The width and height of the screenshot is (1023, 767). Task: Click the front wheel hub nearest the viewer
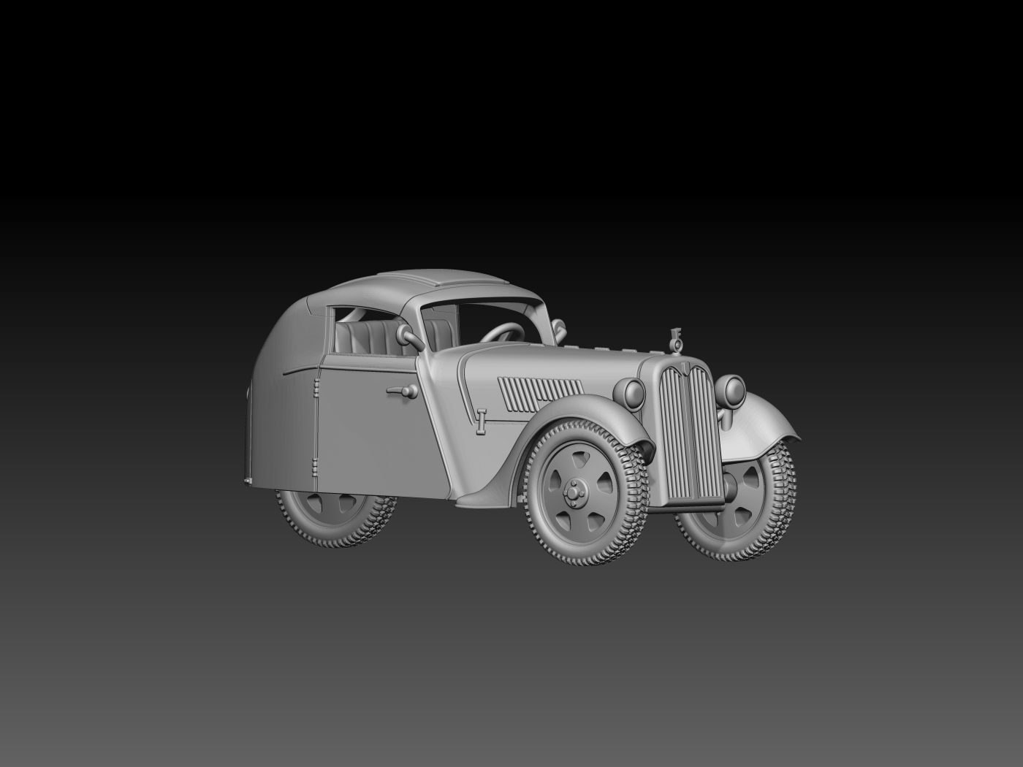click(574, 492)
